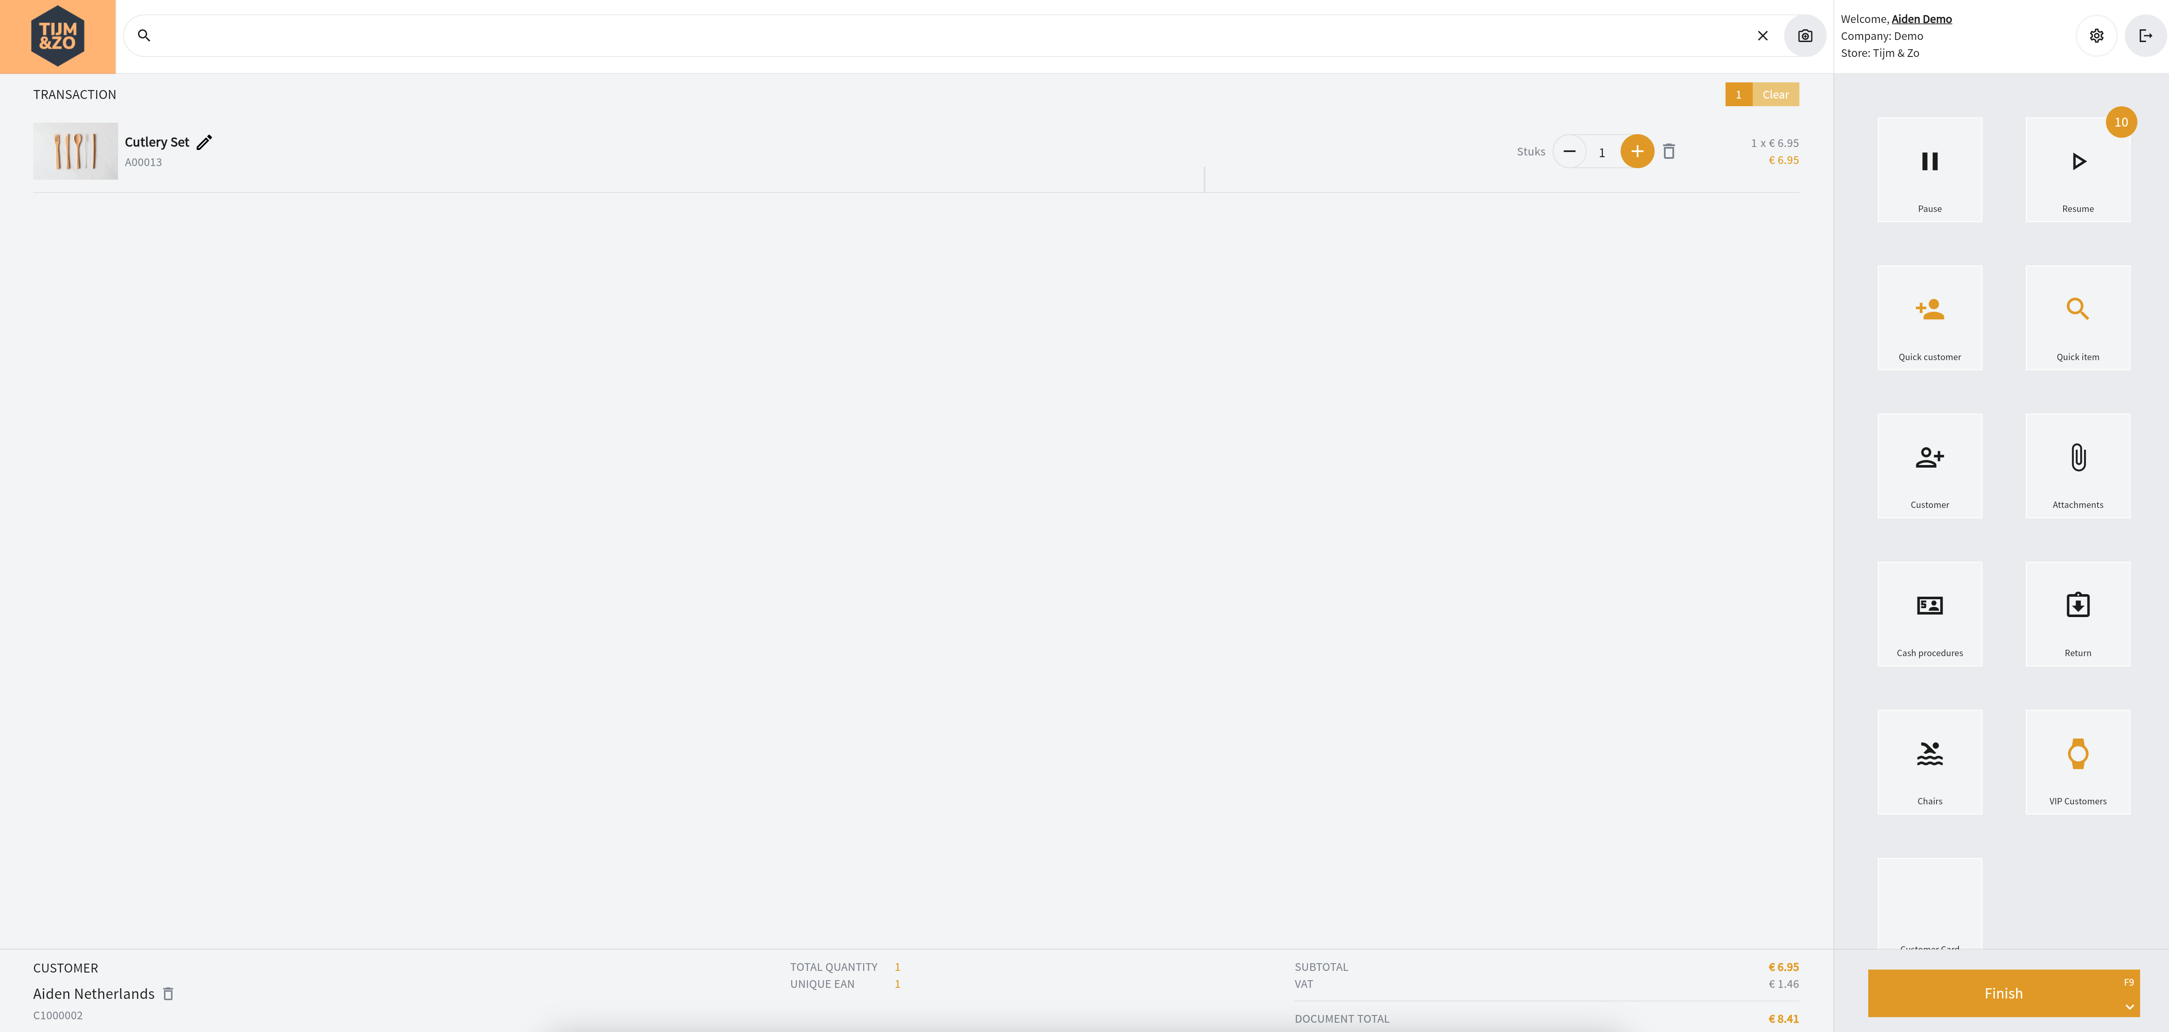Open the VIP Customers tile

[x=2077, y=763]
